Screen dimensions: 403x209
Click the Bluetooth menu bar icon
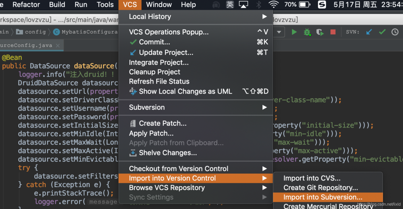[258, 5]
